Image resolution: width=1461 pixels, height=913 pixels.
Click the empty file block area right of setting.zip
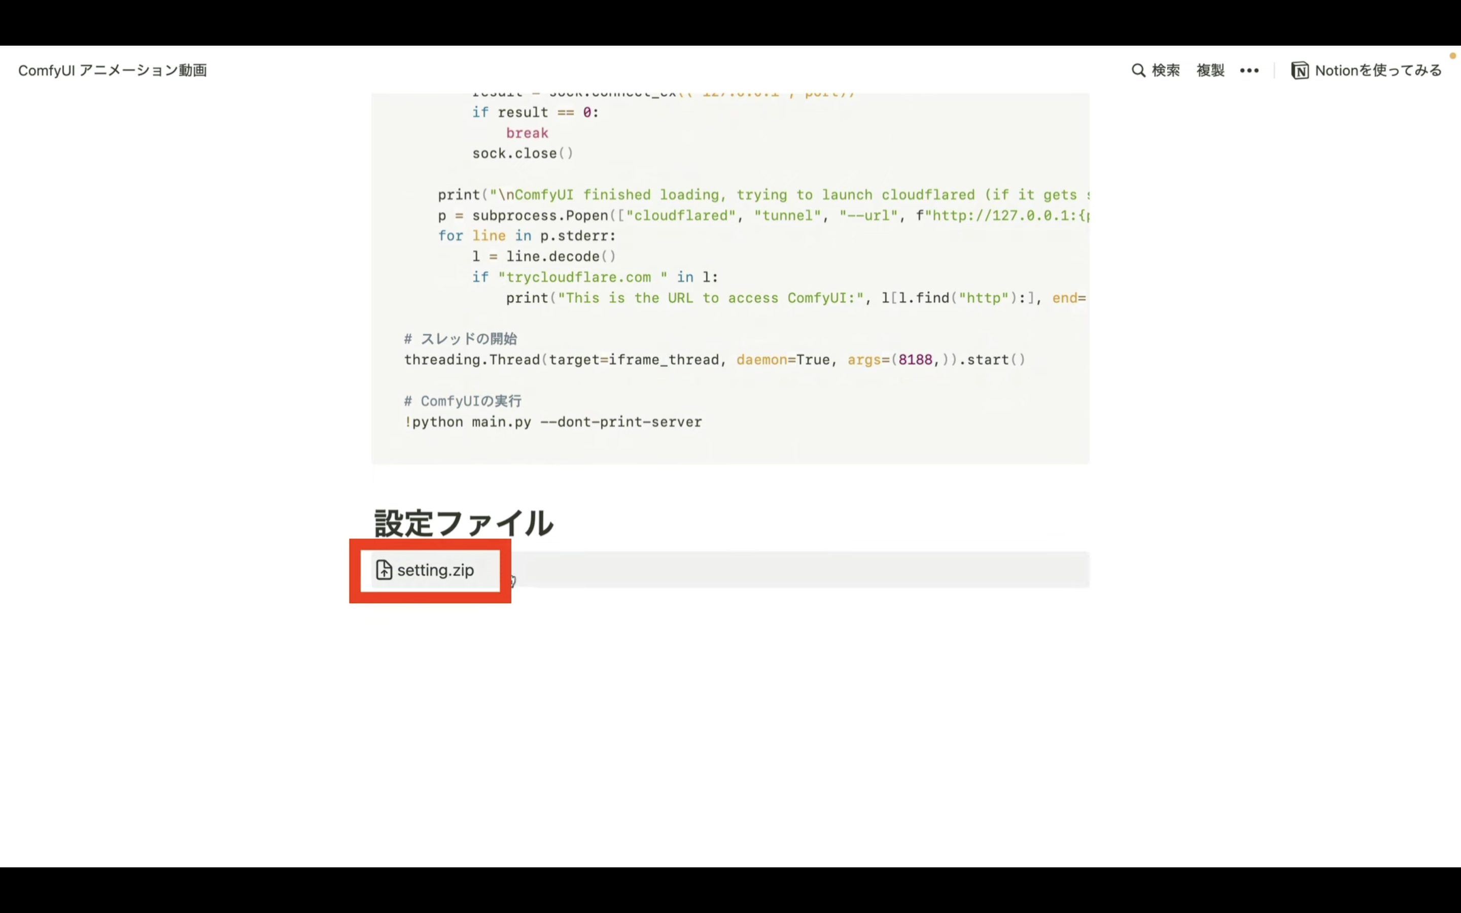(801, 570)
